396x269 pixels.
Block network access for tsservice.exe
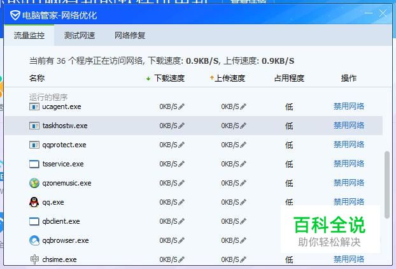tap(349, 164)
